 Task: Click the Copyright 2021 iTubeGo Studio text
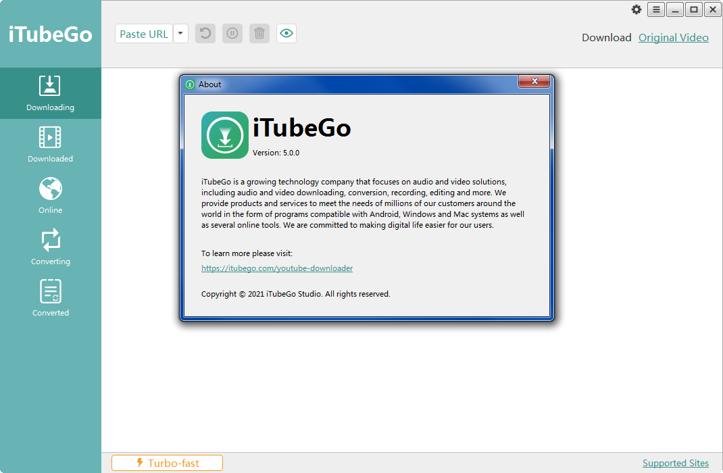(295, 294)
